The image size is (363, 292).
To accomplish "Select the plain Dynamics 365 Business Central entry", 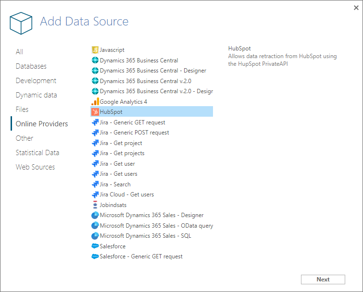I will click(x=151, y=61).
